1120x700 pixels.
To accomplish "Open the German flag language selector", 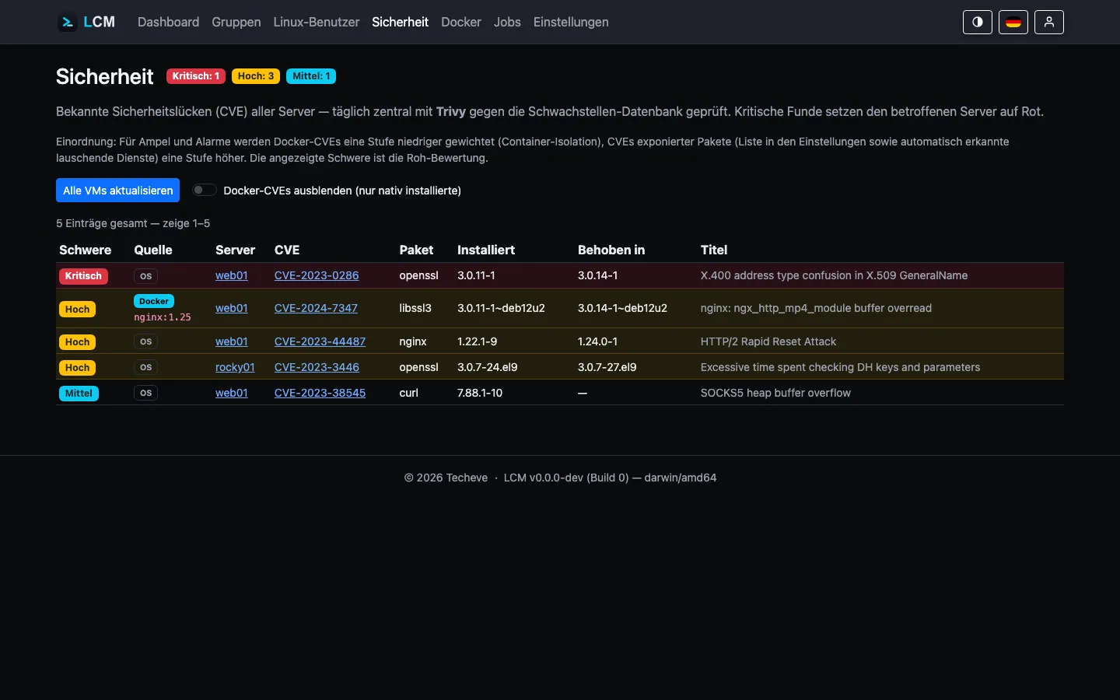I will click(1013, 22).
